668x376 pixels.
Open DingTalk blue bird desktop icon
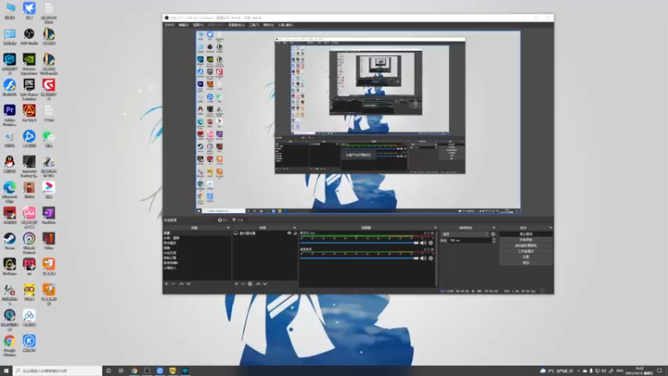[29, 8]
